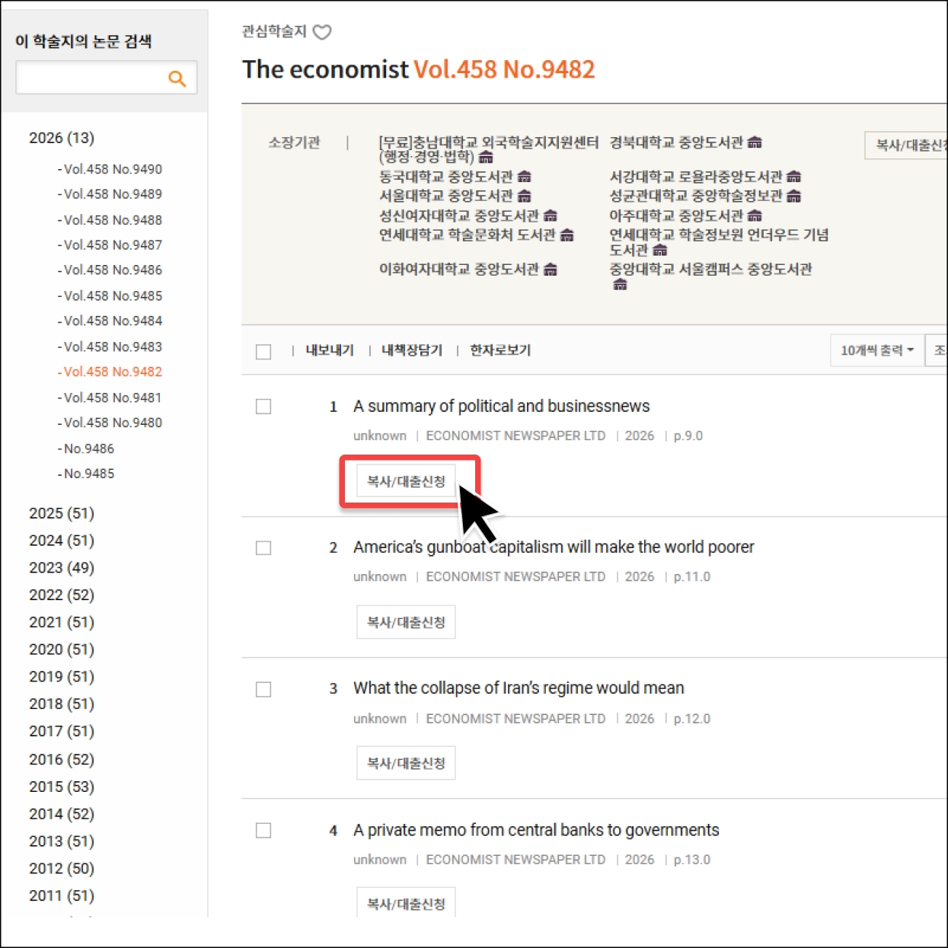The height and width of the screenshot is (948, 948).
Task: Open issue Vol.458 No.9486
Action: [x=113, y=270]
